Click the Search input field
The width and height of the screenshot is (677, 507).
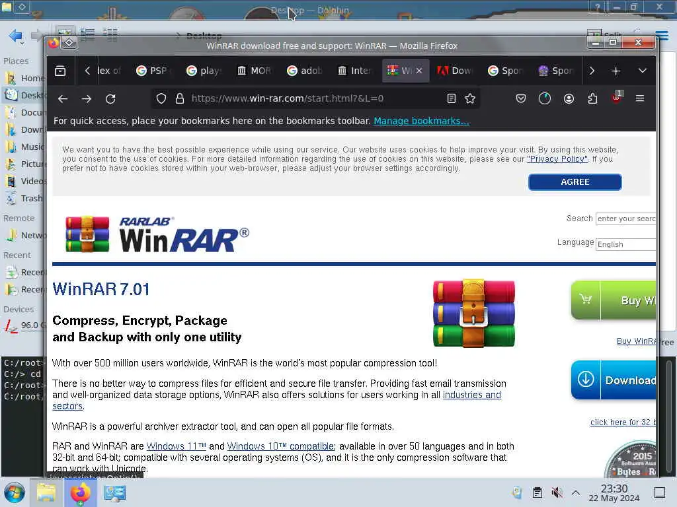pos(625,219)
